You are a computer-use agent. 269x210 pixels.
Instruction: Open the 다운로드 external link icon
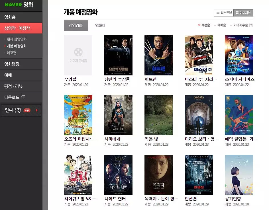23,97
